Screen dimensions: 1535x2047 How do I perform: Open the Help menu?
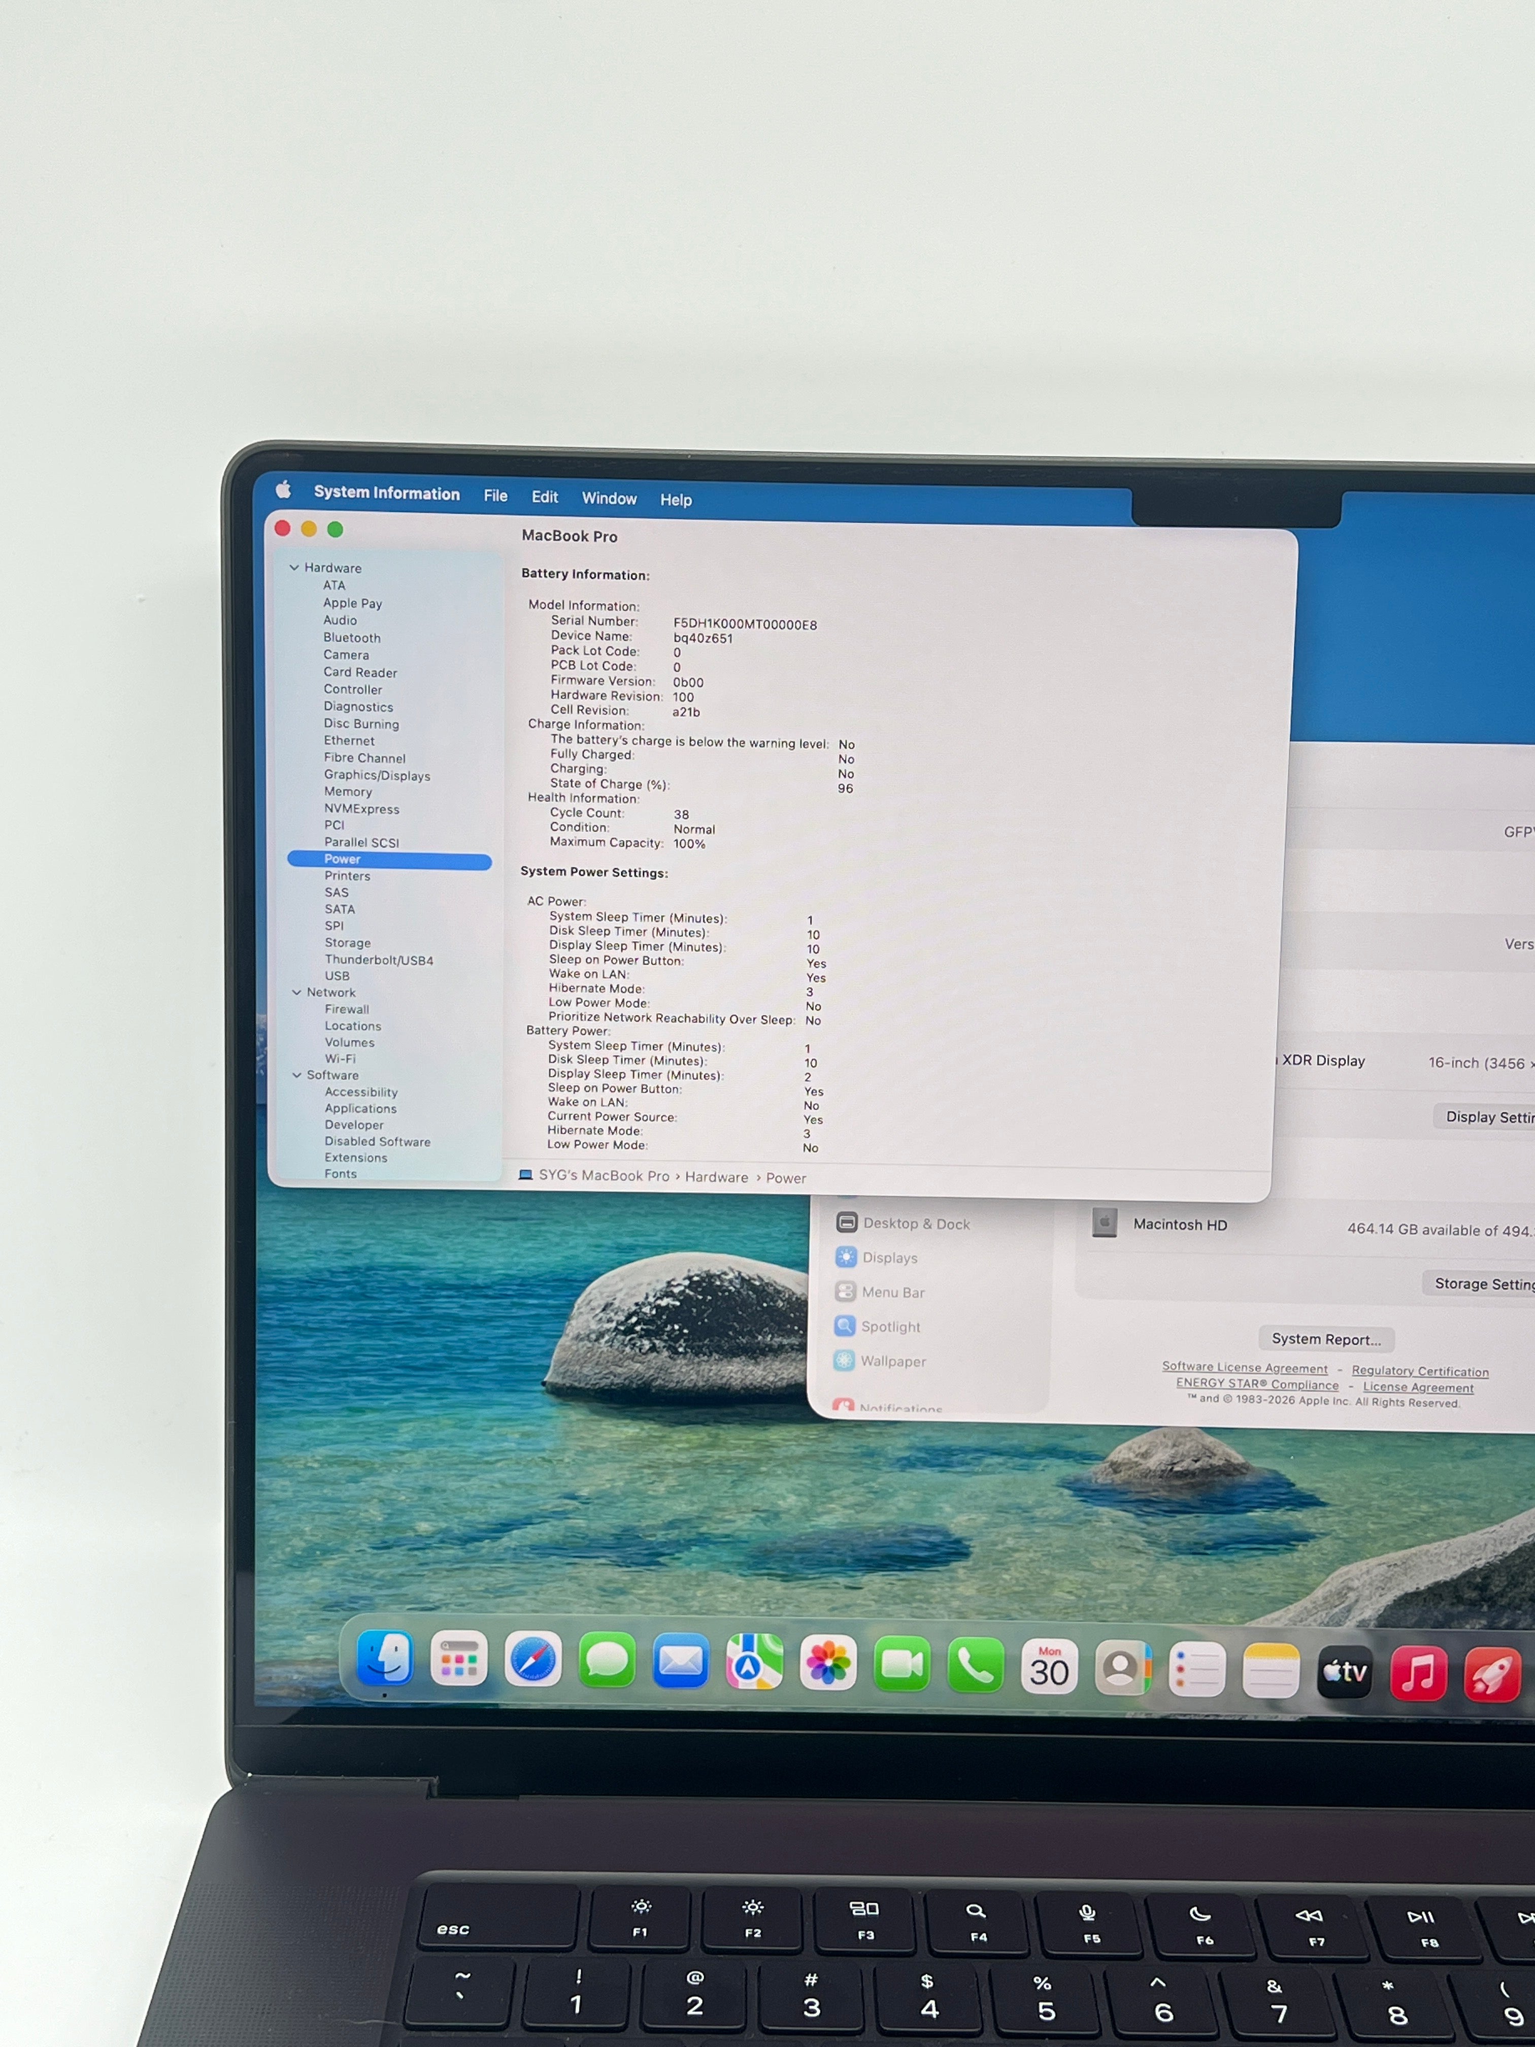click(x=676, y=500)
